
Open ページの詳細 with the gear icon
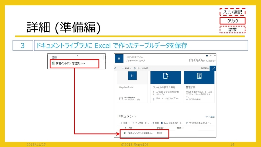click(x=141, y=68)
